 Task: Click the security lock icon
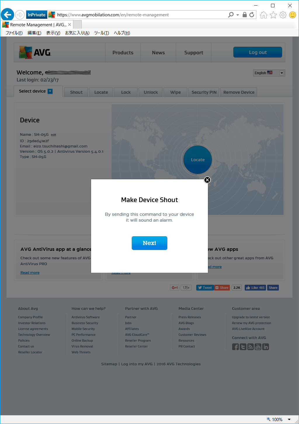coord(245,15)
